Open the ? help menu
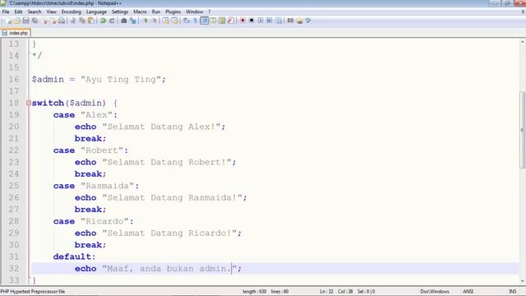The height and width of the screenshot is (296, 526). [210, 12]
